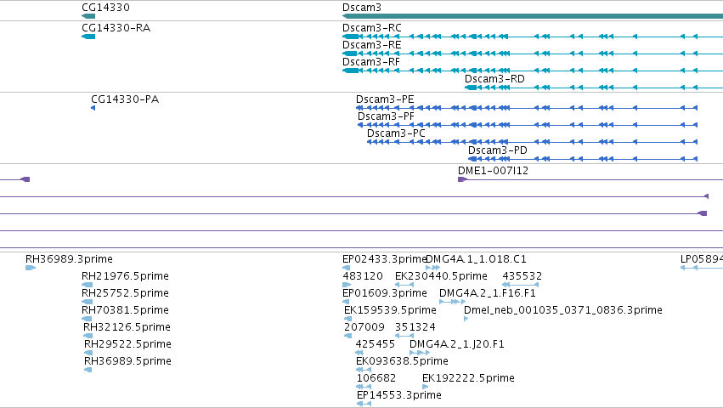723x408 pixels.
Task: Click the EP01609.3prime label
Action: pyautogui.click(x=385, y=293)
